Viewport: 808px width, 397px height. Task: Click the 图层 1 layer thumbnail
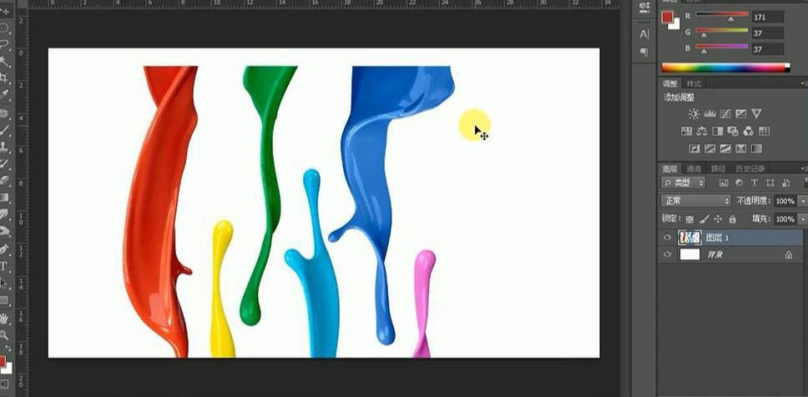(689, 238)
